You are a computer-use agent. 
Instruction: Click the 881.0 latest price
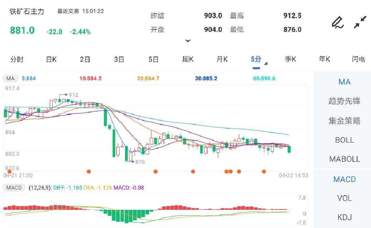pos(22,31)
